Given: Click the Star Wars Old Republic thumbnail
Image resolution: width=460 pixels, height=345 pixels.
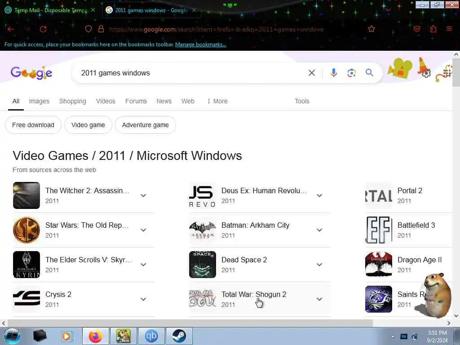Looking at the screenshot, I should pyautogui.click(x=27, y=230).
